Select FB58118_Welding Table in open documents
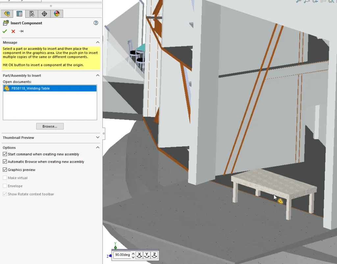This screenshot has height=264, width=337. pos(30,88)
